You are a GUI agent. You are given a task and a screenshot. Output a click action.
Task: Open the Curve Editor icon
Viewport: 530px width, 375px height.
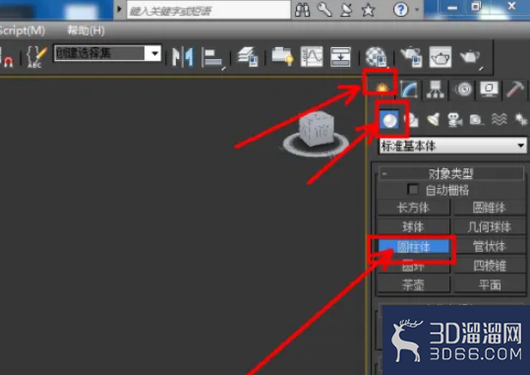312,56
